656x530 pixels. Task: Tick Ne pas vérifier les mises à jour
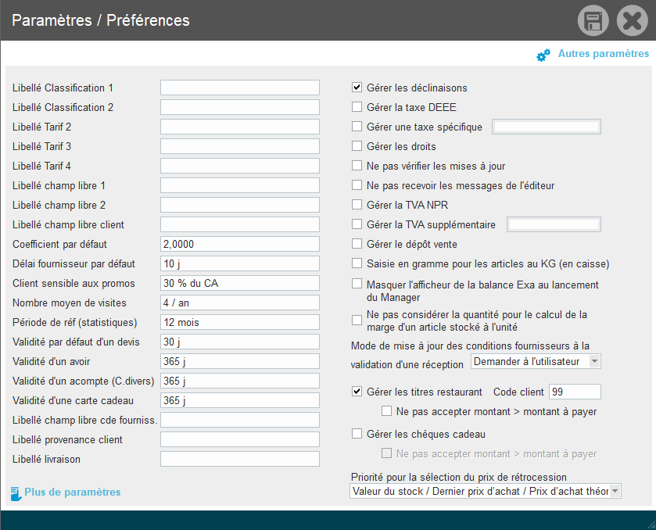point(357,166)
